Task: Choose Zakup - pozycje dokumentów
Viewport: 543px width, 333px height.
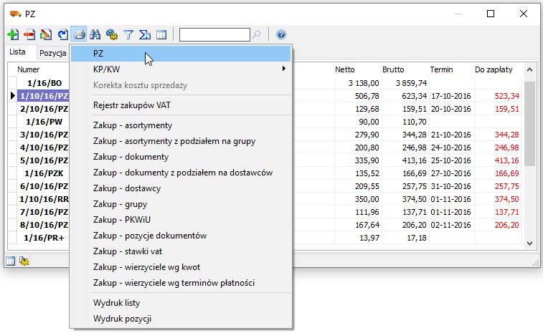Action: coord(181,236)
